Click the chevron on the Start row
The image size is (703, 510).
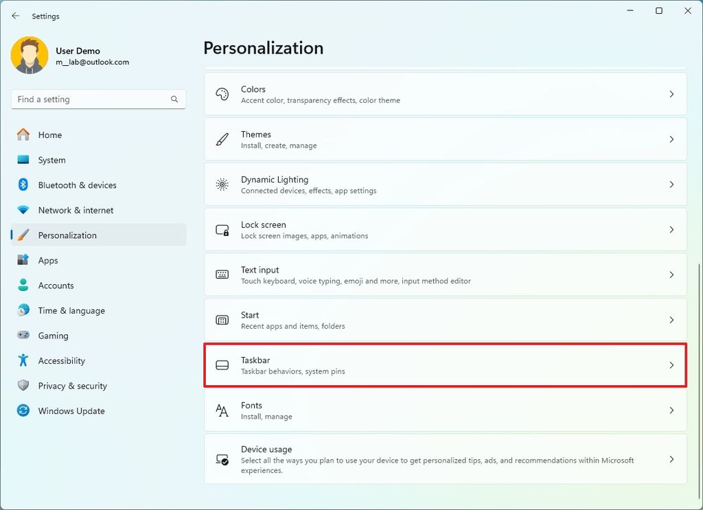(671, 320)
